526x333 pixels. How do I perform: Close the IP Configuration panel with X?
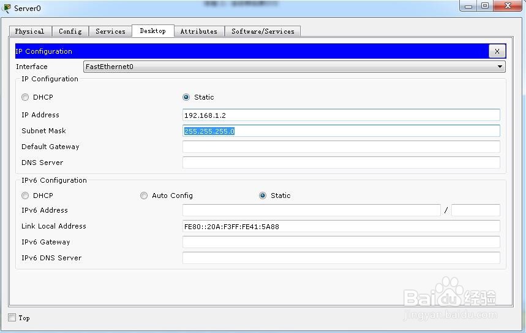pos(497,51)
